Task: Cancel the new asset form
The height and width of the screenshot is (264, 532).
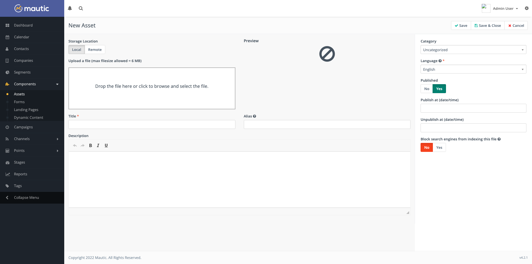Action: tap(516, 26)
